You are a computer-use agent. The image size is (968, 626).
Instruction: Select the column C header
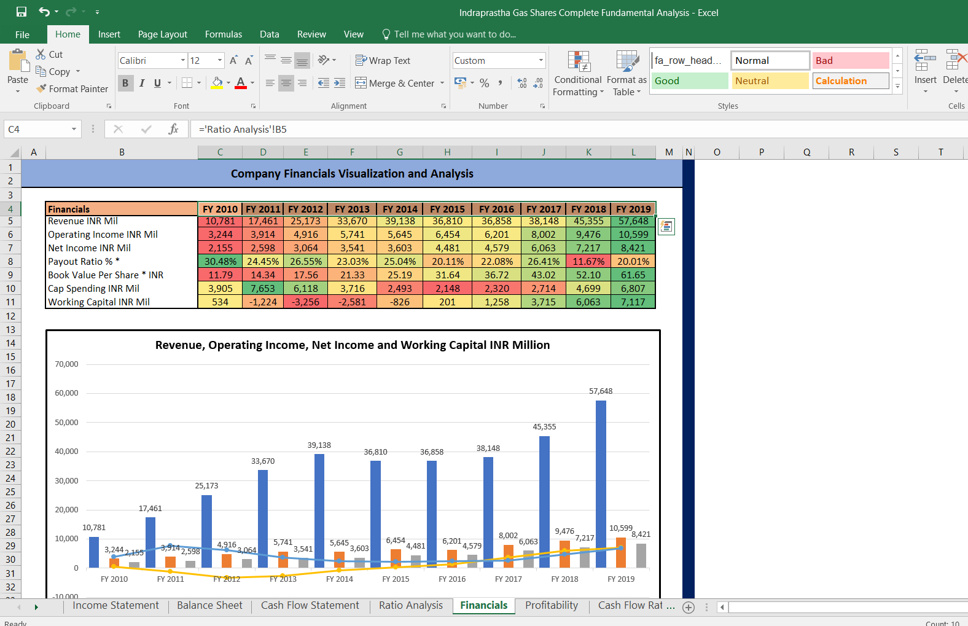220,152
